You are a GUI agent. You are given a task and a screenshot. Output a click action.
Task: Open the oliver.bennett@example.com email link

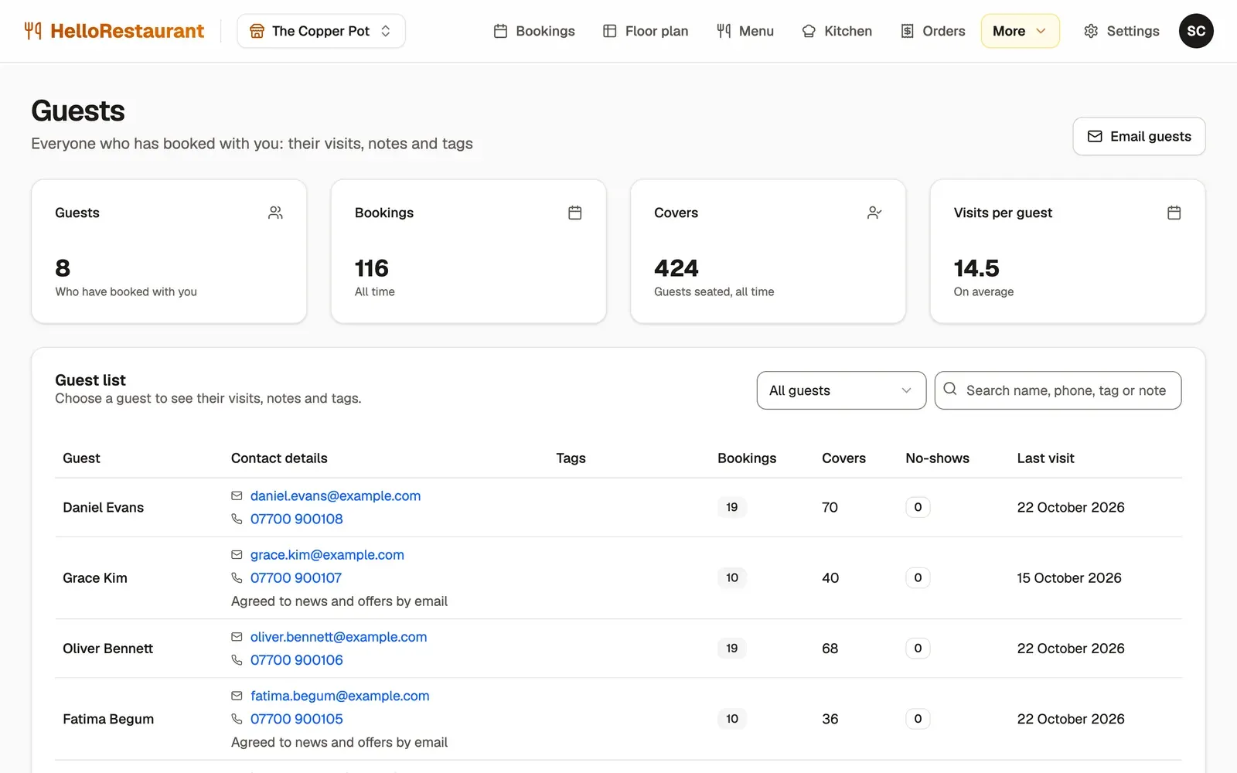[x=339, y=637]
